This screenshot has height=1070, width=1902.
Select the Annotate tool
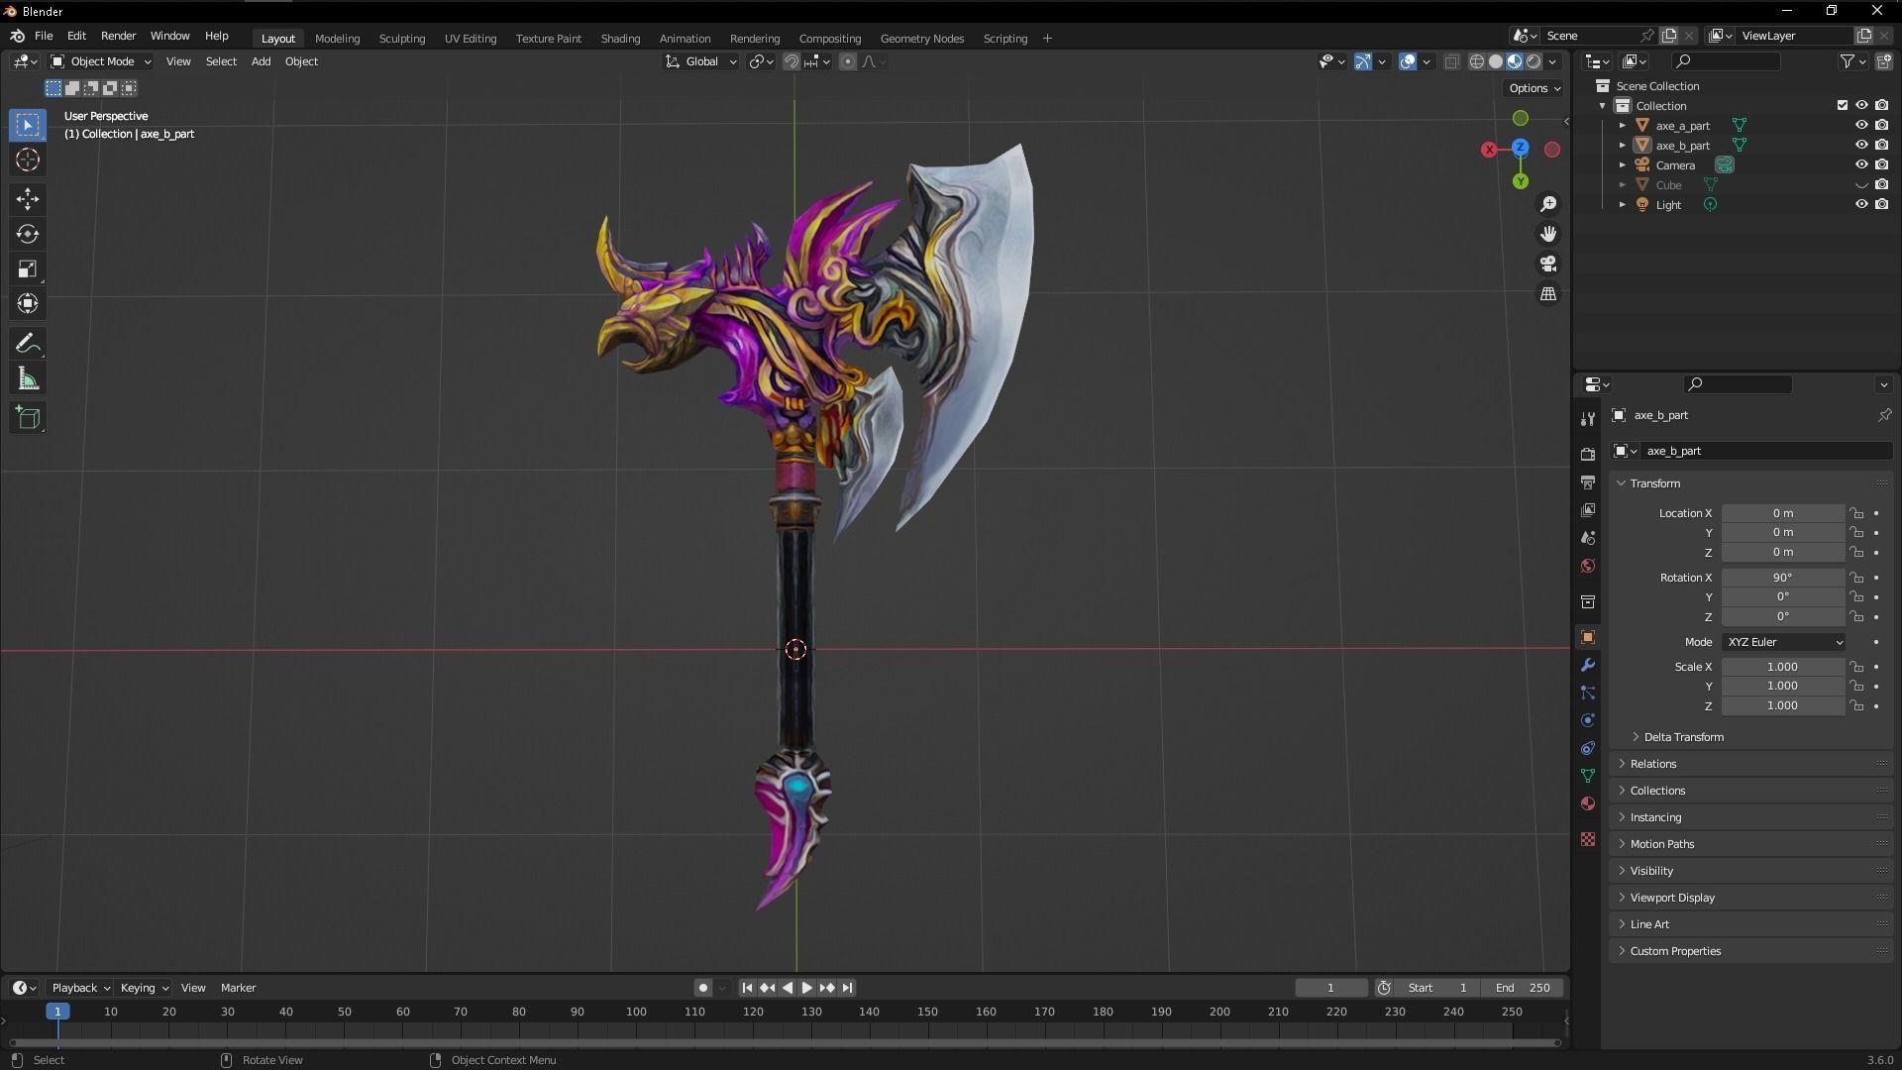[x=28, y=344]
